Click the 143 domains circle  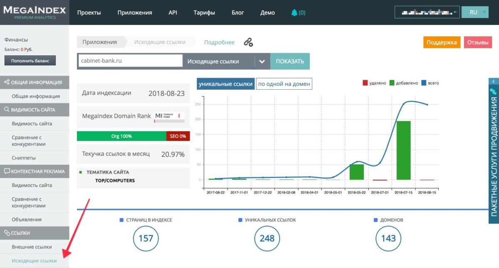pyautogui.click(x=388, y=238)
